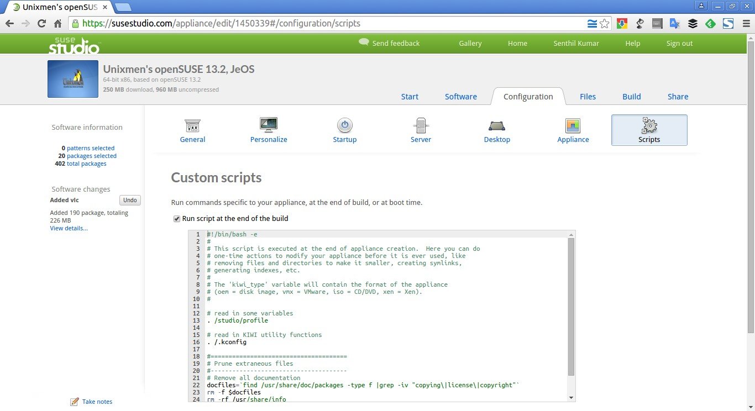The image size is (755, 411).
Task: Click script line '#!/bin/bash -e'
Action: pyautogui.click(x=232, y=234)
